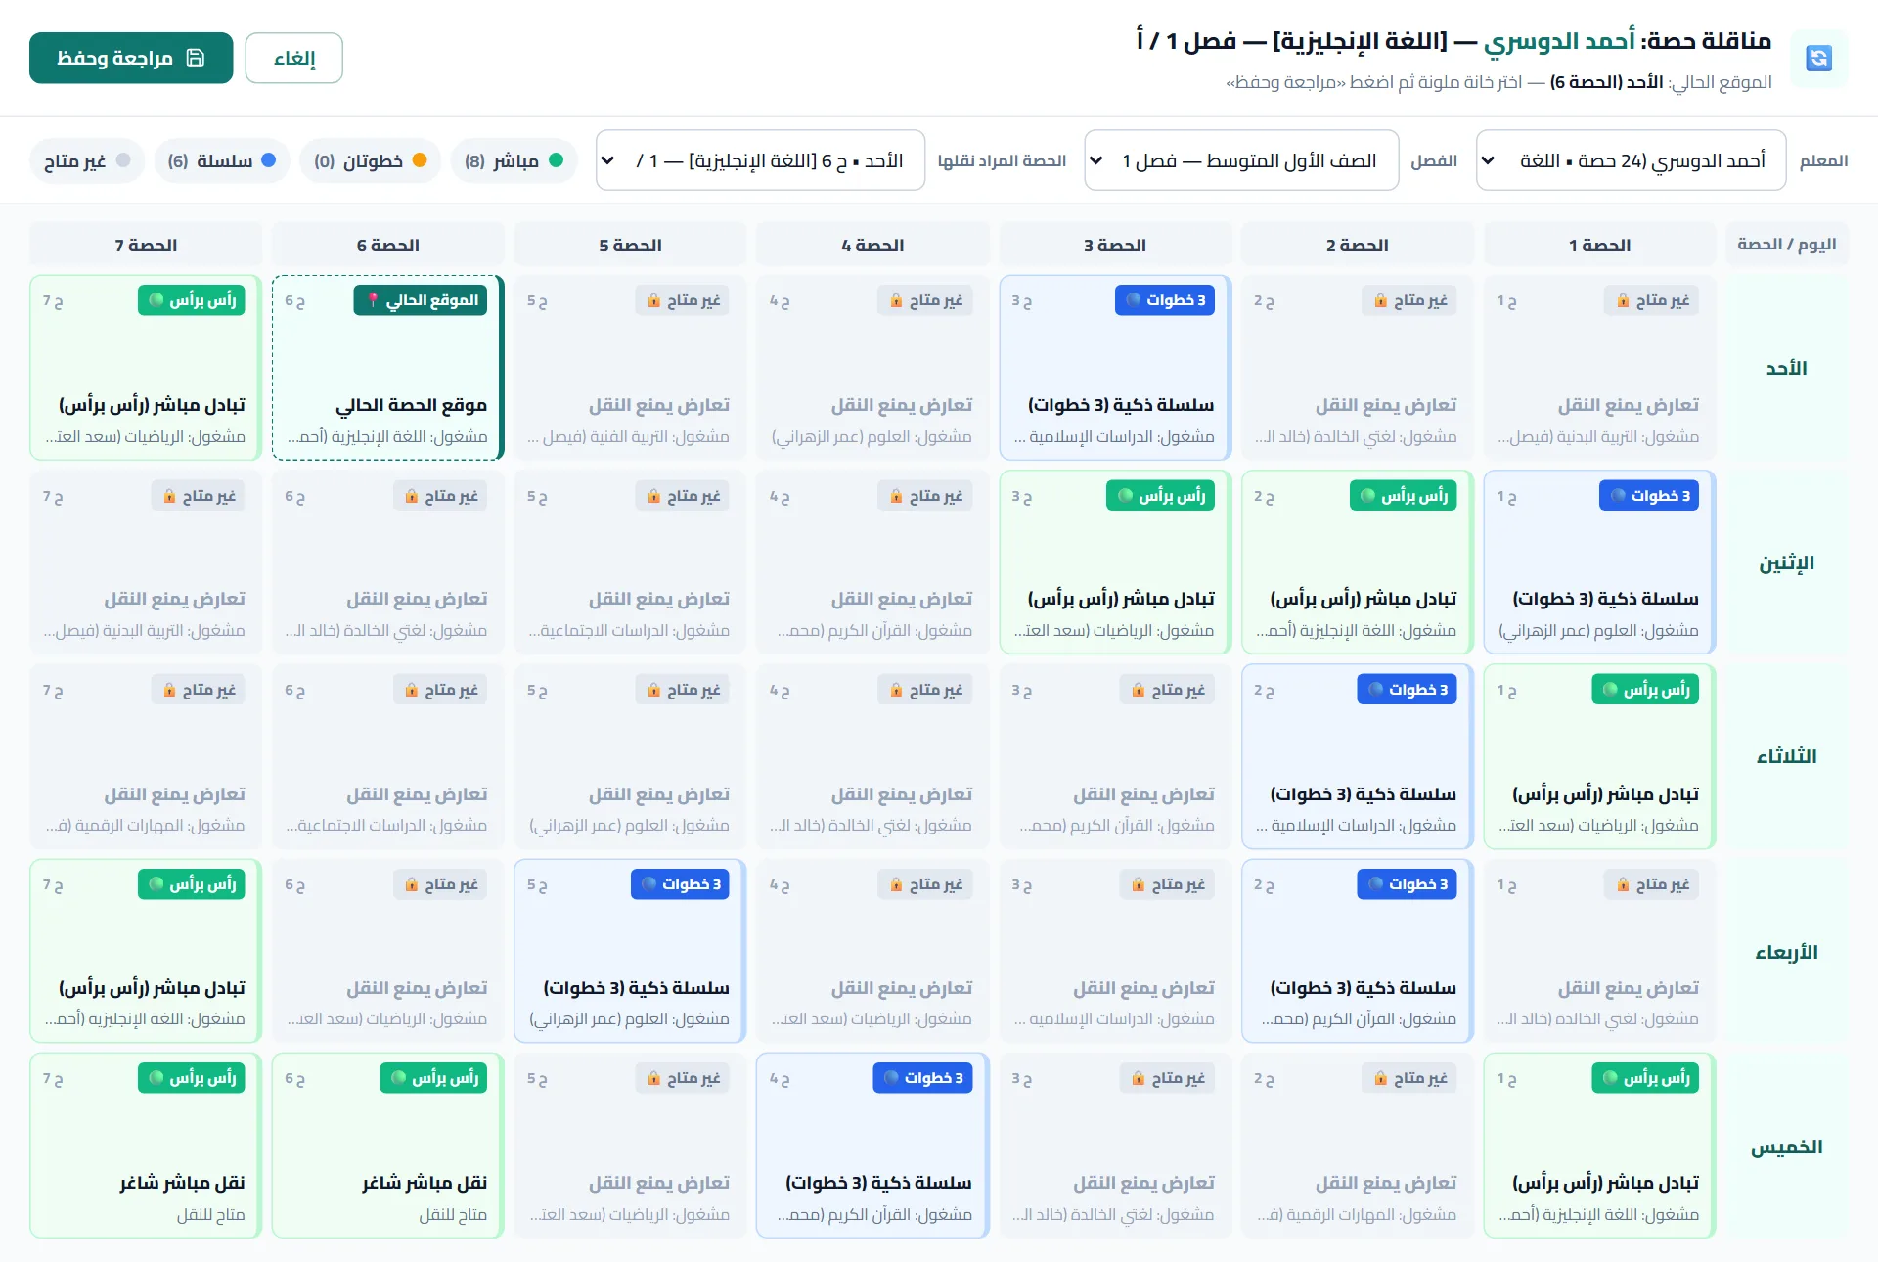
Task: Click lock badge in Wednesday period 4
Action: coord(925,884)
